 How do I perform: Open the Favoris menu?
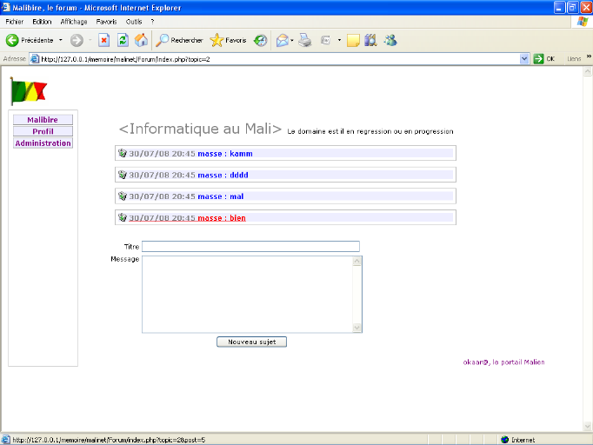(106, 22)
